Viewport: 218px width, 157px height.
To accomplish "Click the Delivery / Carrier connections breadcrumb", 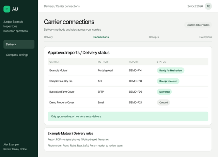I will [x=62, y=6].
